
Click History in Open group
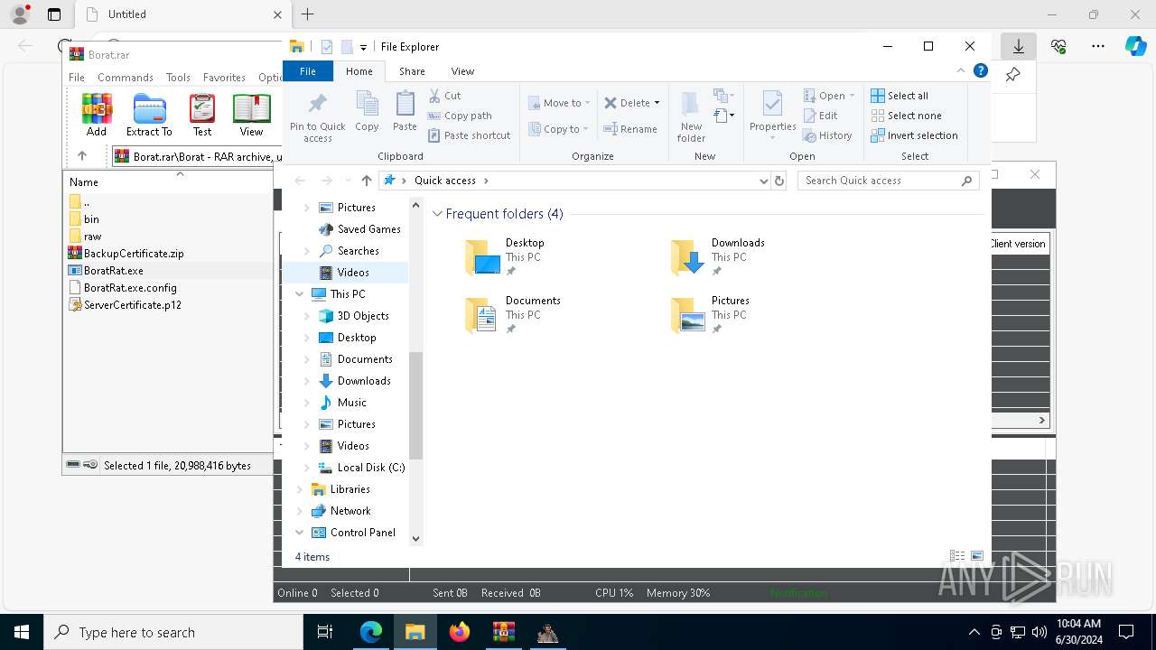click(827, 135)
